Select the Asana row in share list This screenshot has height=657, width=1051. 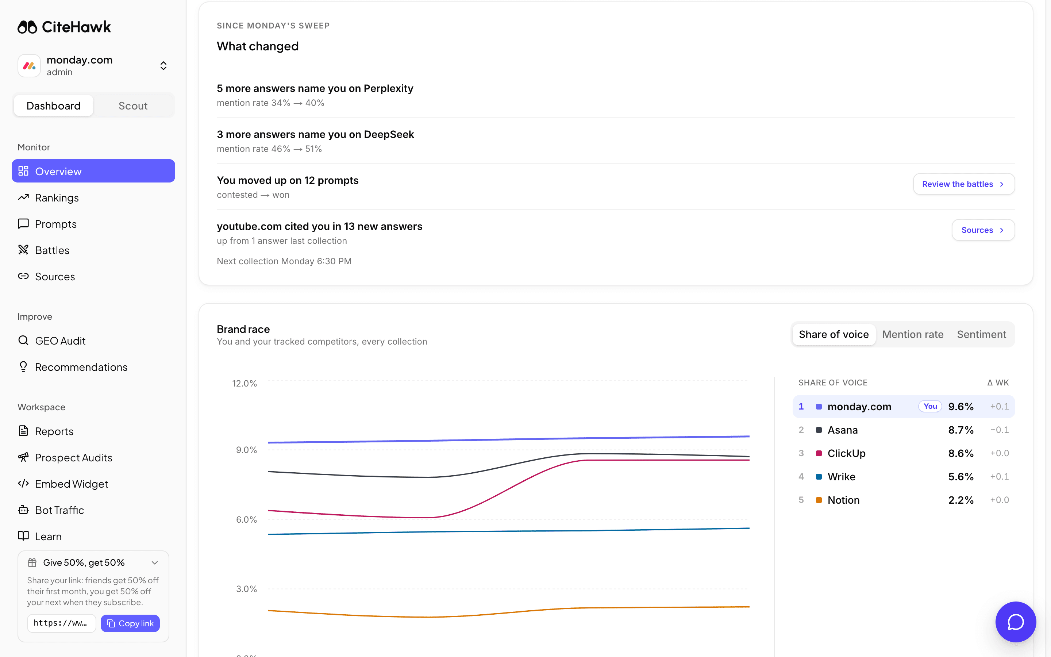[904, 430]
